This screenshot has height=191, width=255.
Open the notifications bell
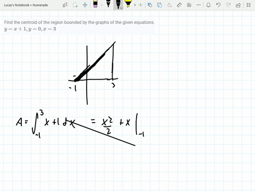click(x=208, y=5)
